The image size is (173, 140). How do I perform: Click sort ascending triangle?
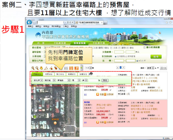155,68
